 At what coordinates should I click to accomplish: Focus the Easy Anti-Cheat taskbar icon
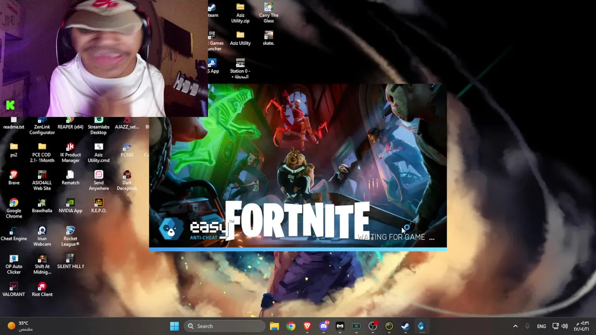click(421, 326)
